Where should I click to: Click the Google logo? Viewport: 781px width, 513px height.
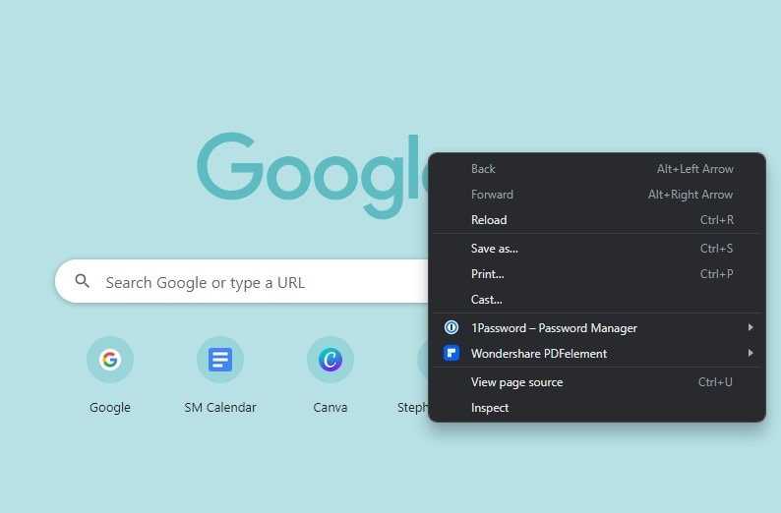[x=313, y=174]
